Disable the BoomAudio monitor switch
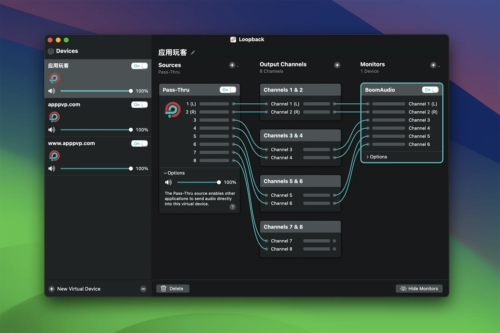The image size is (500, 333). 430,90
